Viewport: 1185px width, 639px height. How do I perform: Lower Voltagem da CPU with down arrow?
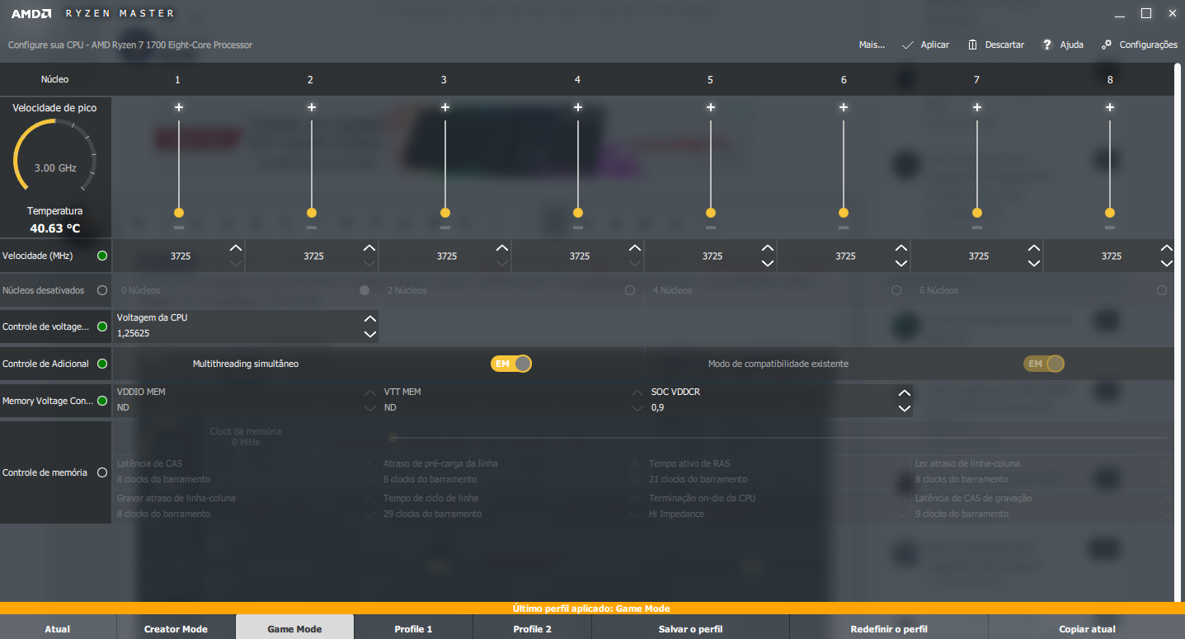pyautogui.click(x=370, y=334)
